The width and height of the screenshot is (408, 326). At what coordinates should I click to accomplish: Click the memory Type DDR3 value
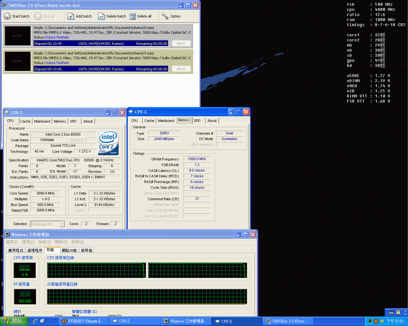point(164,133)
